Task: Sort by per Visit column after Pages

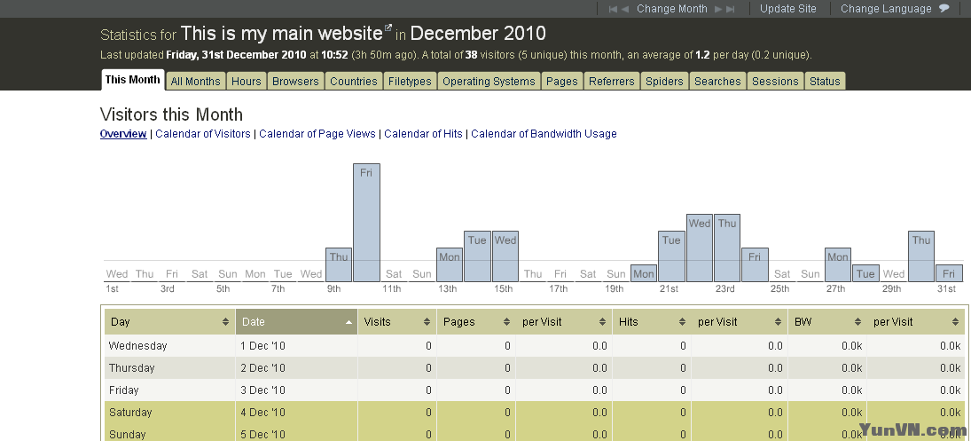Action: (x=564, y=322)
